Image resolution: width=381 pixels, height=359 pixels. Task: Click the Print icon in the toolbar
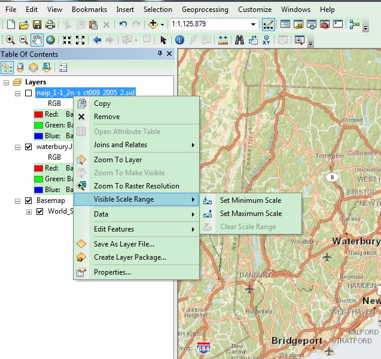(50, 25)
